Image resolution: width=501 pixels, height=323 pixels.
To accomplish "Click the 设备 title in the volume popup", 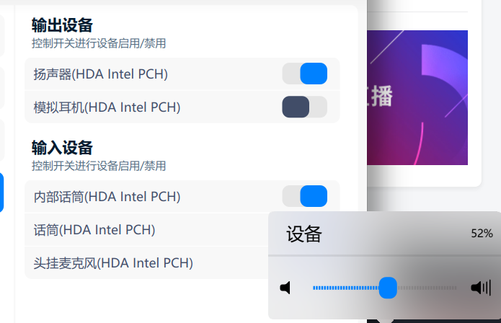I will [x=303, y=234].
